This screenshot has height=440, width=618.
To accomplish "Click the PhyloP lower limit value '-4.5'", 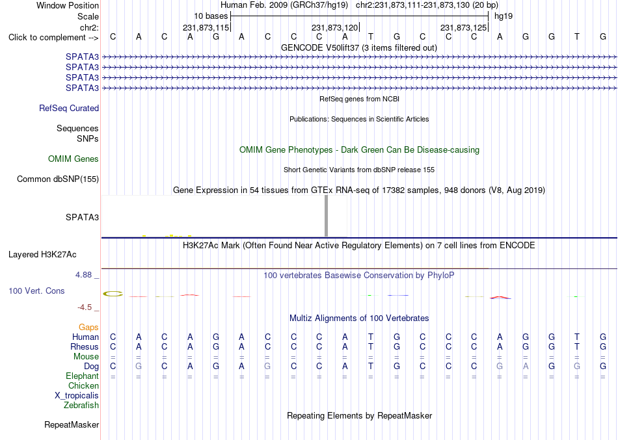I will (x=85, y=307).
